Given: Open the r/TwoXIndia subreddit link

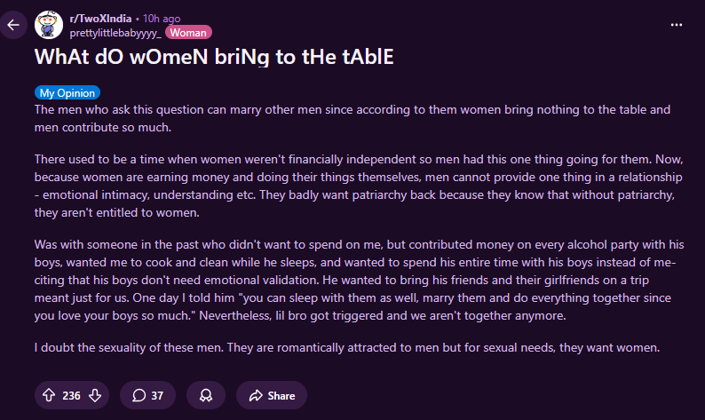Looking at the screenshot, I should [101, 18].
